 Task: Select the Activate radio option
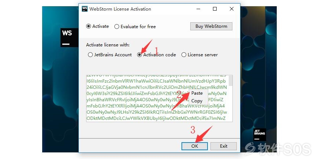tap(98, 26)
